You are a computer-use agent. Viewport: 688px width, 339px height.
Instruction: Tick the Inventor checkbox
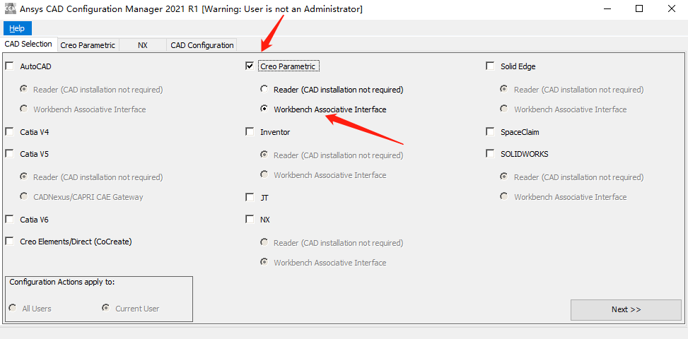click(250, 131)
